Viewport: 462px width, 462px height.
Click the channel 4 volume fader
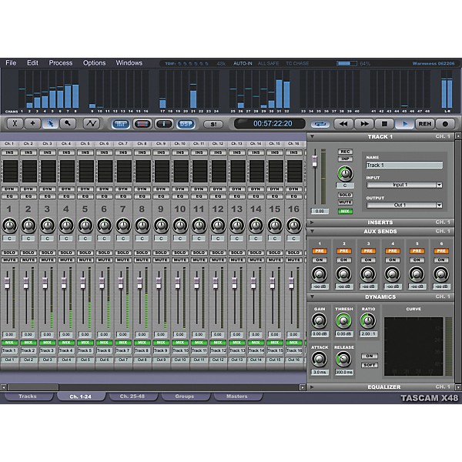coord(64,283)
